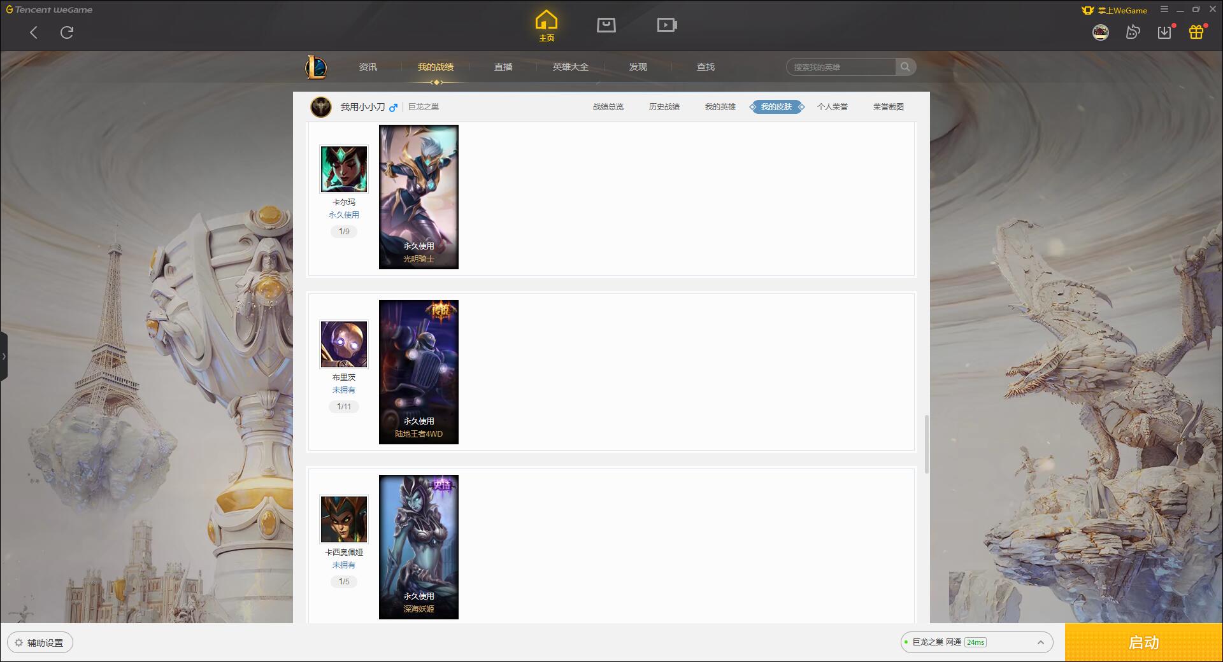The image size is (1223, 662).
Task: Open the 陆地王者4WD skin card
Action: coord(418,372)
